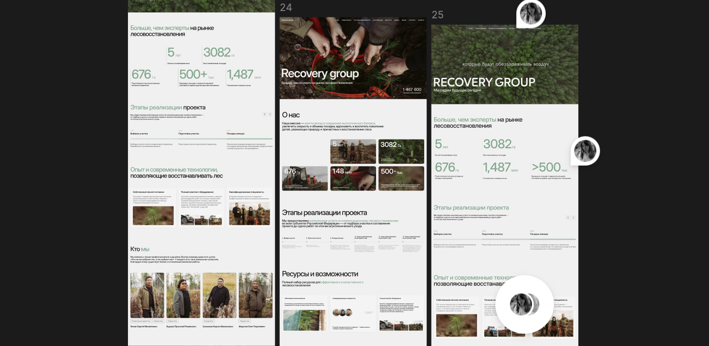Select the 676 га statistic in frame 25
The image size is (709, 346).
(447, 168)
